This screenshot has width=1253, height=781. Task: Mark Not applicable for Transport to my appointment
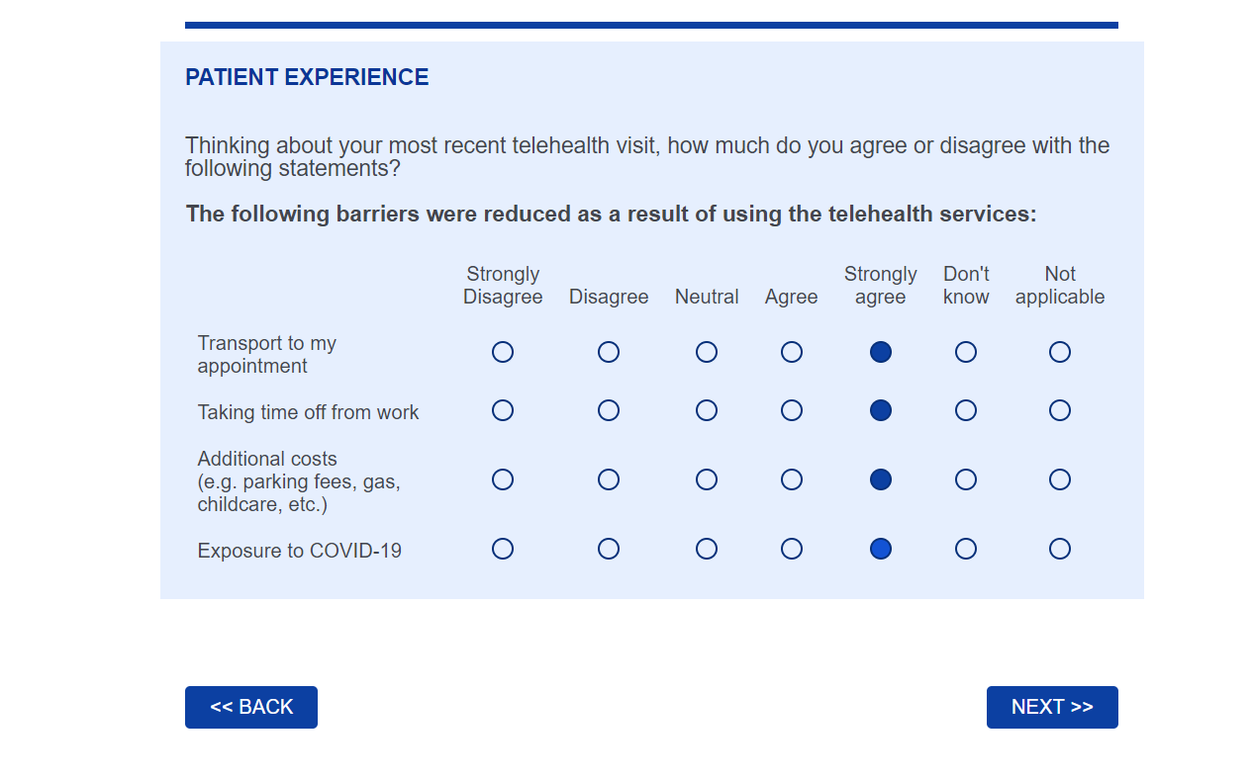click(1060, 352)
